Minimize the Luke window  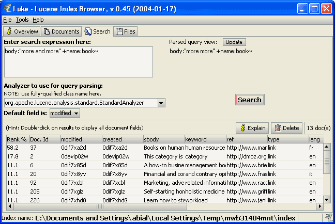click(302, 9)
